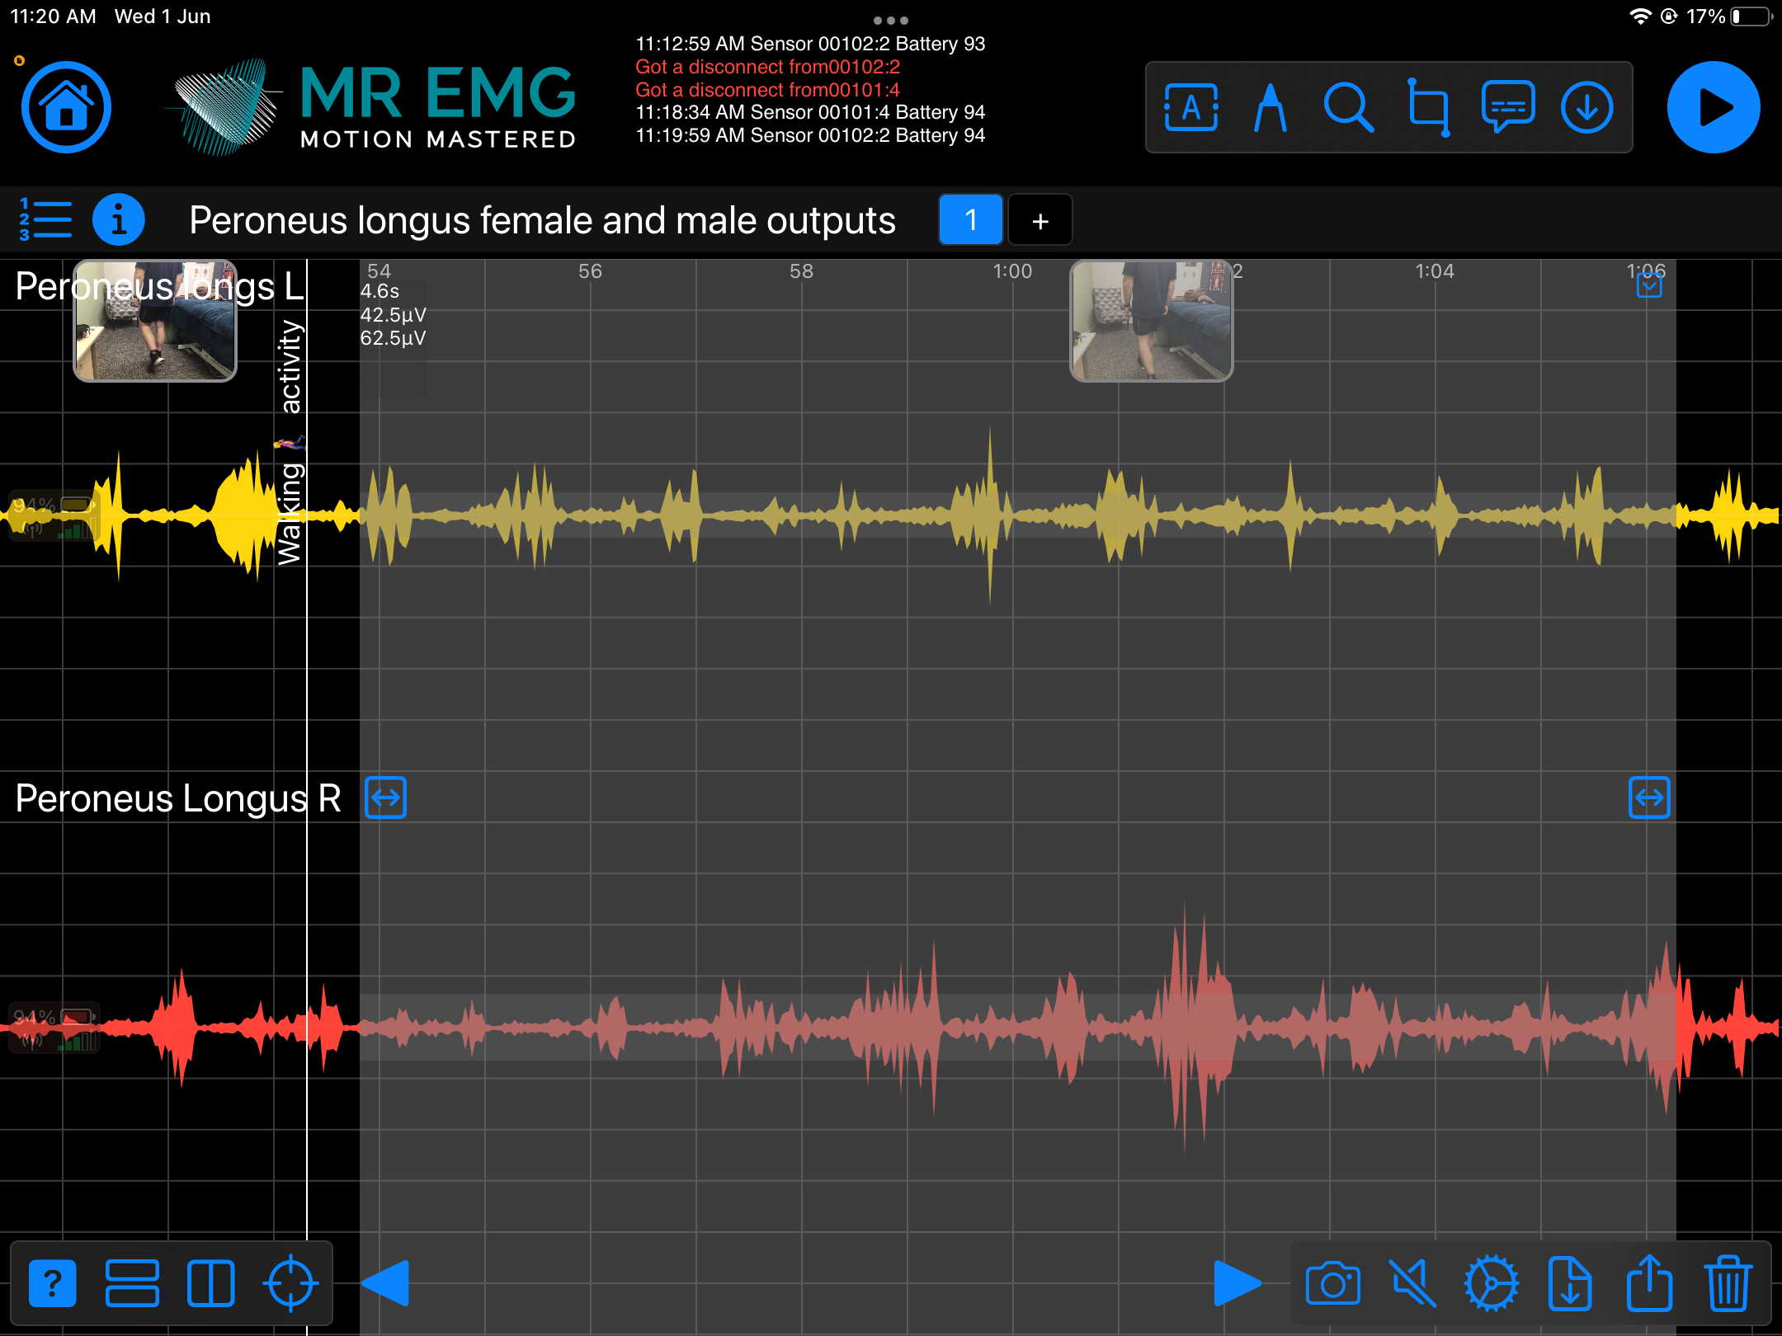Tap the Wi-Fi status icon
Viewport: 1782px width, 1336px height.
[x=1640, y=16]
